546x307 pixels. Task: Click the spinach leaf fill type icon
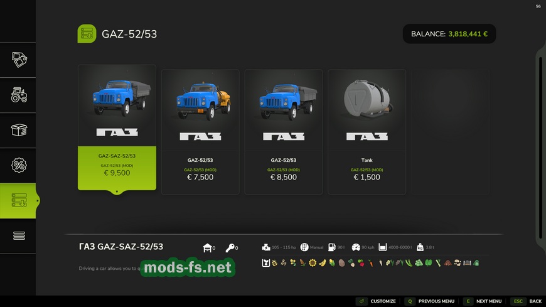pyautogui.click(x=428, y=263)
